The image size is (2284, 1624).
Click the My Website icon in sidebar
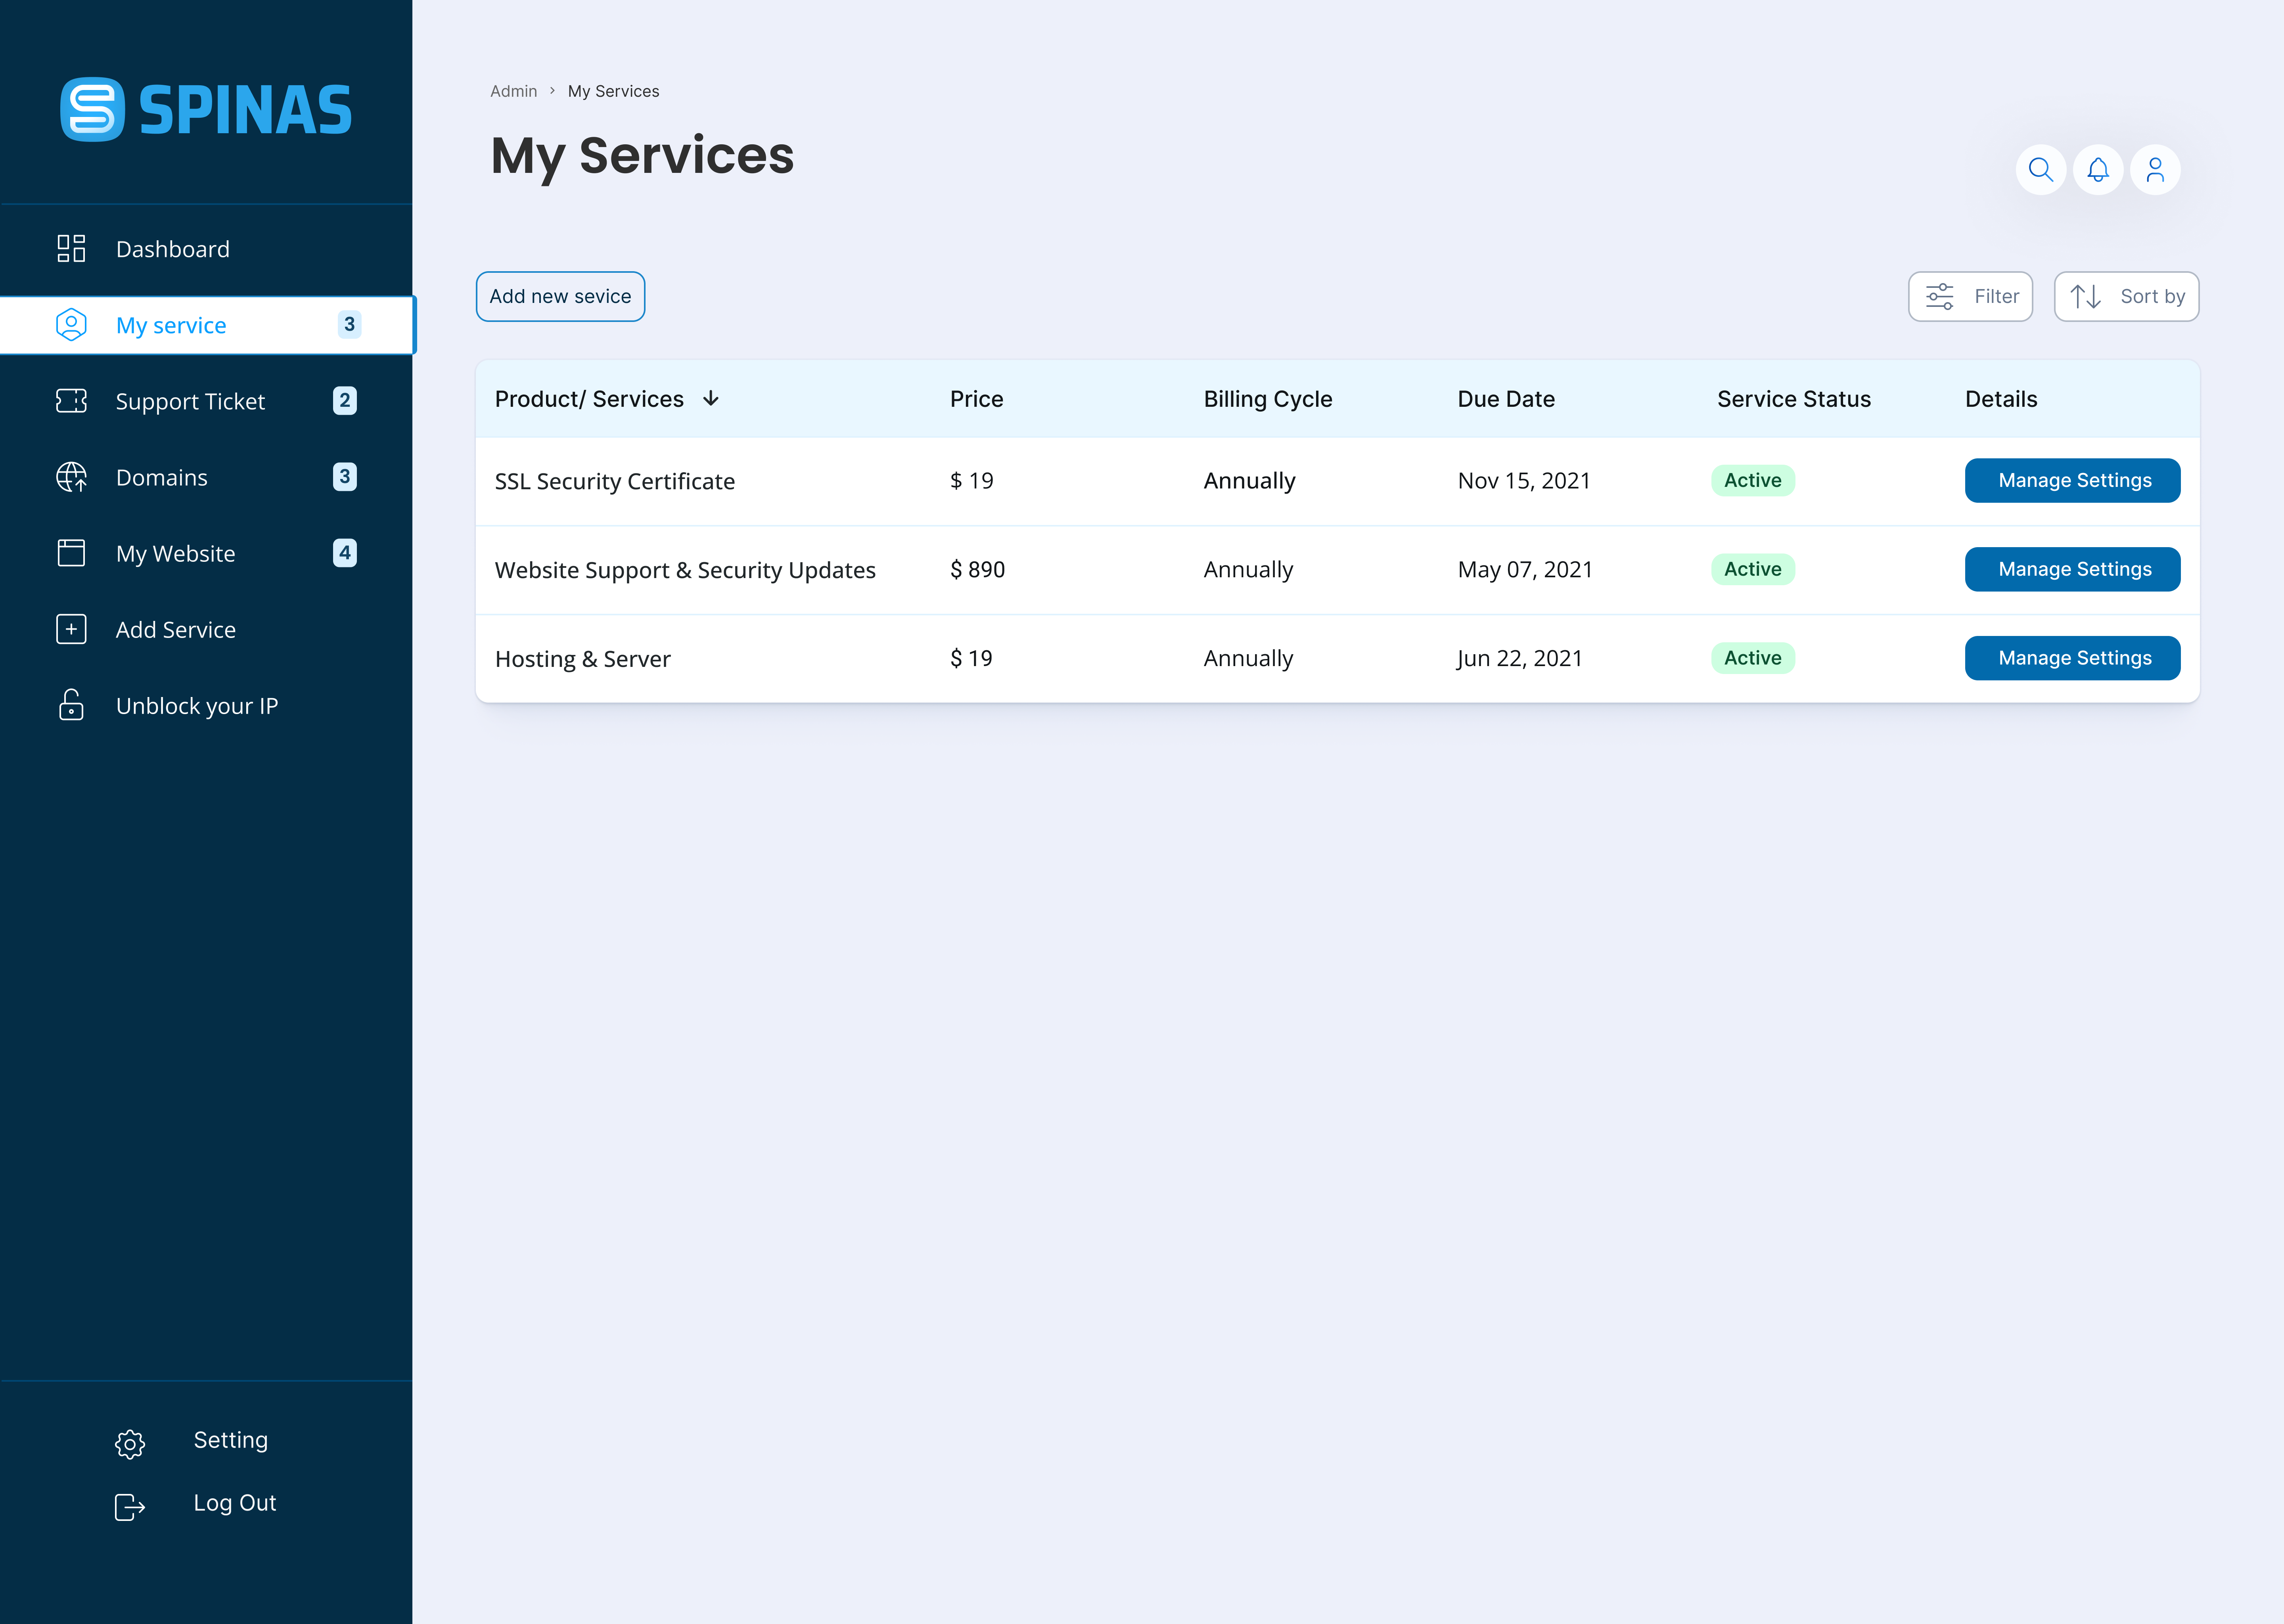click(x=71, y=553)
